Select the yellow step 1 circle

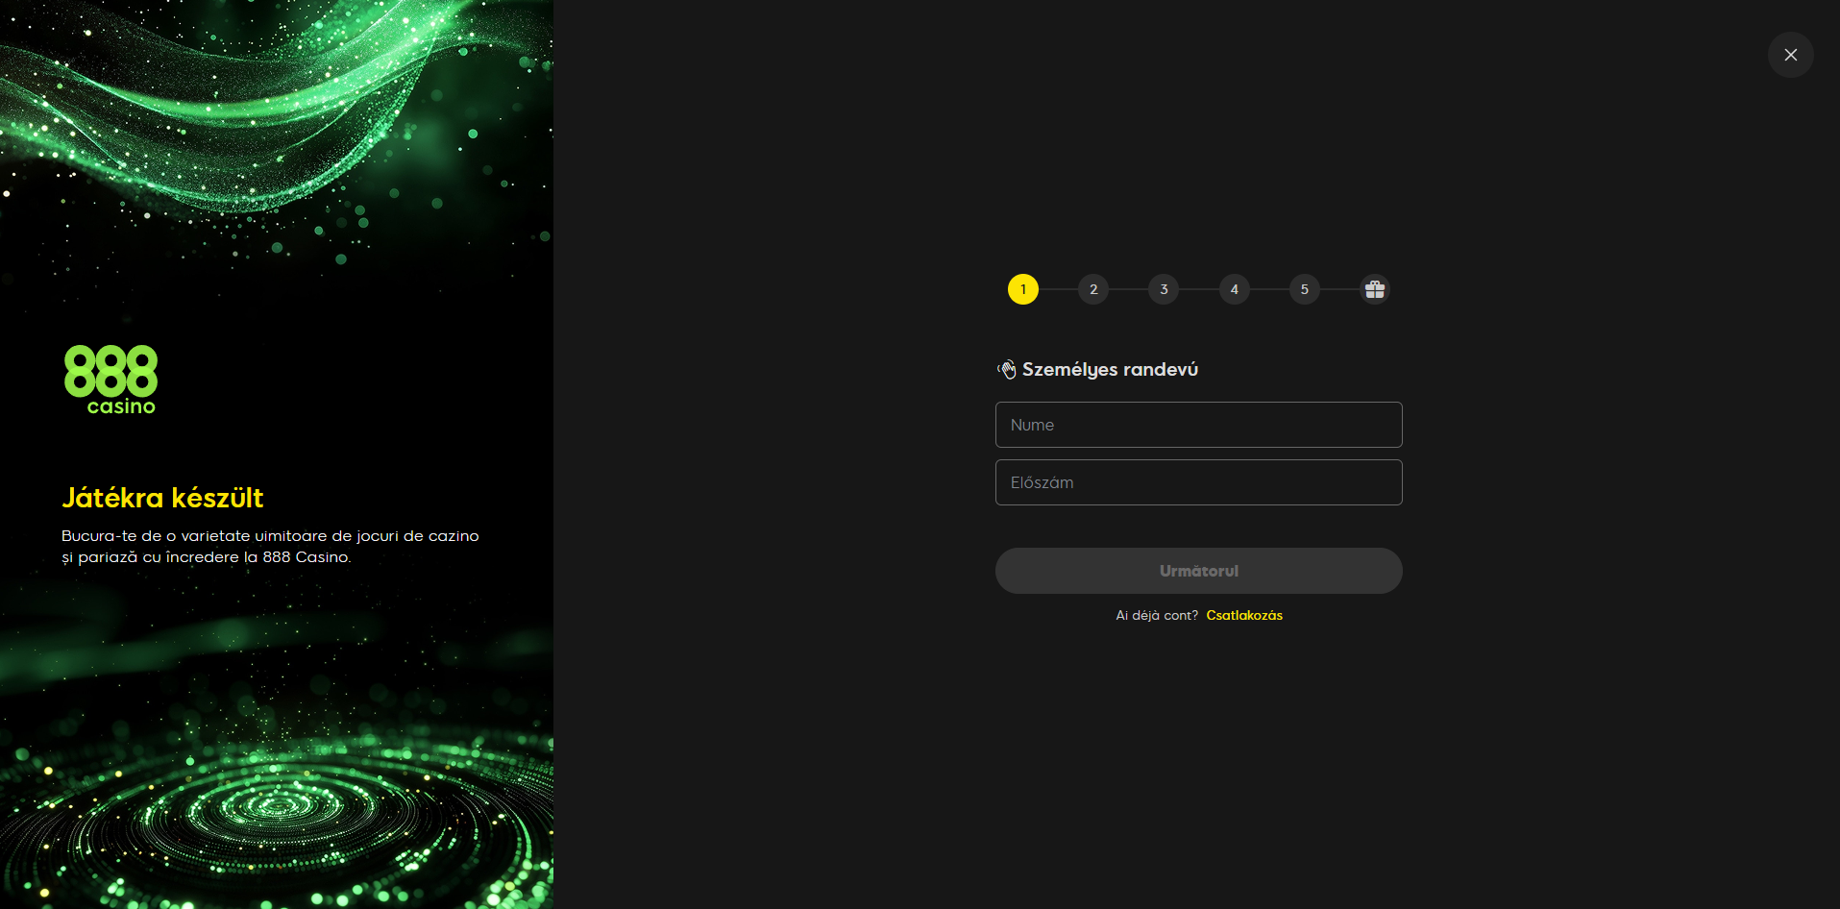coord(1022,289)
